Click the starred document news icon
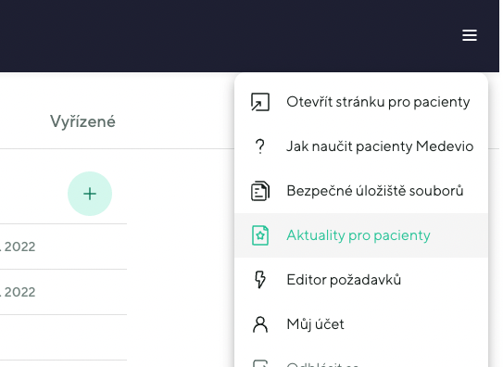 (260, 235)
